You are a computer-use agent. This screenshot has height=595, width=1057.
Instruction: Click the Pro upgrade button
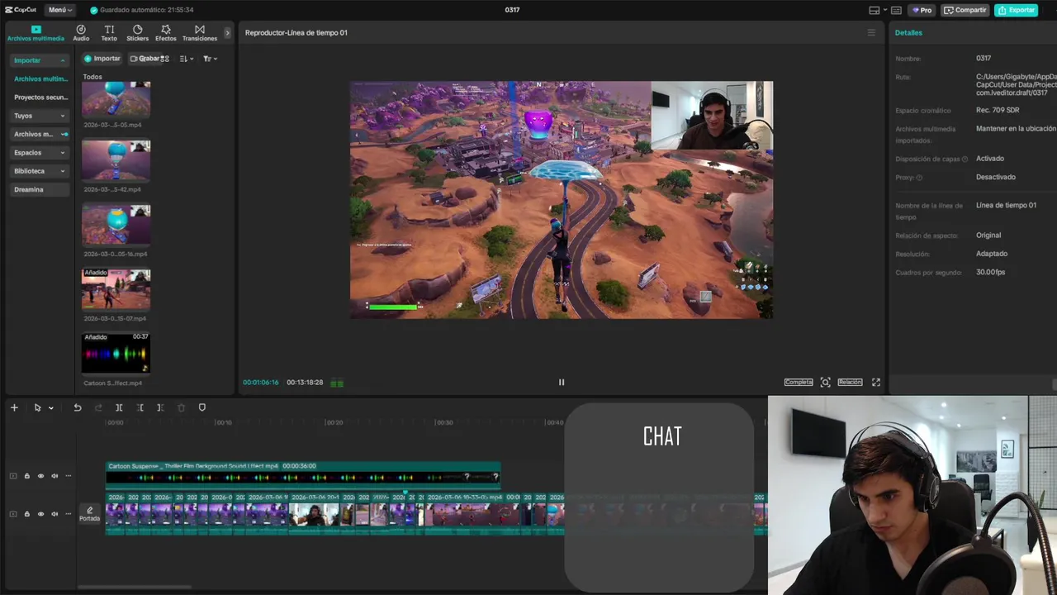[921, 10]
